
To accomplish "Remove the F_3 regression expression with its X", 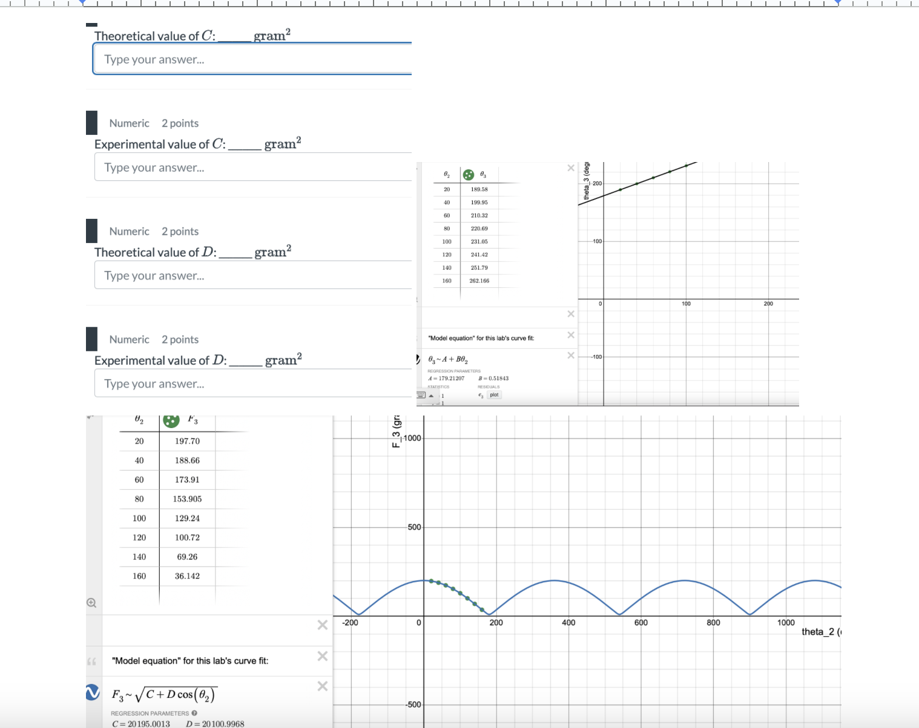I will click(x=323, y=686).
